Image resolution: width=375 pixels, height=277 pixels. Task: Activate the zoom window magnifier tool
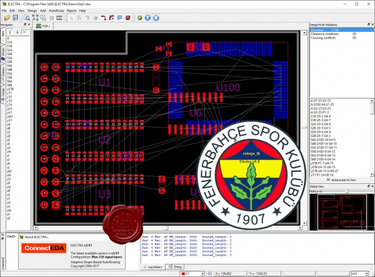coord(27,18)
